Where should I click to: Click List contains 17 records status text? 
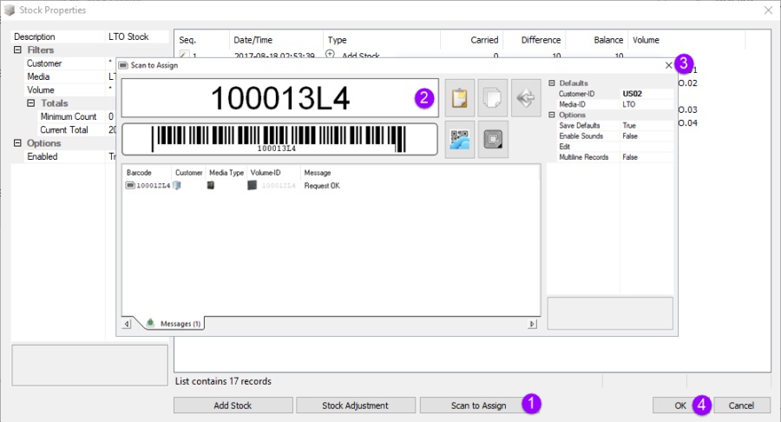point(223,381)
